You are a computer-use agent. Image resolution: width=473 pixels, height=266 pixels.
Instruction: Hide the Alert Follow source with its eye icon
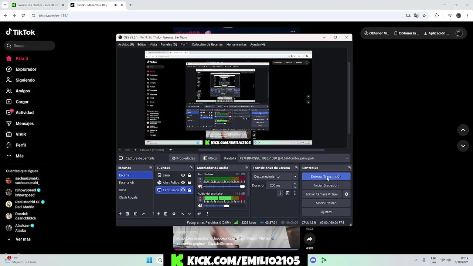183,183
